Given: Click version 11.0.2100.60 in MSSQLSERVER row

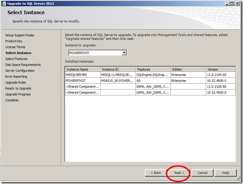Looking at the screenshot, I should [221, 75].
